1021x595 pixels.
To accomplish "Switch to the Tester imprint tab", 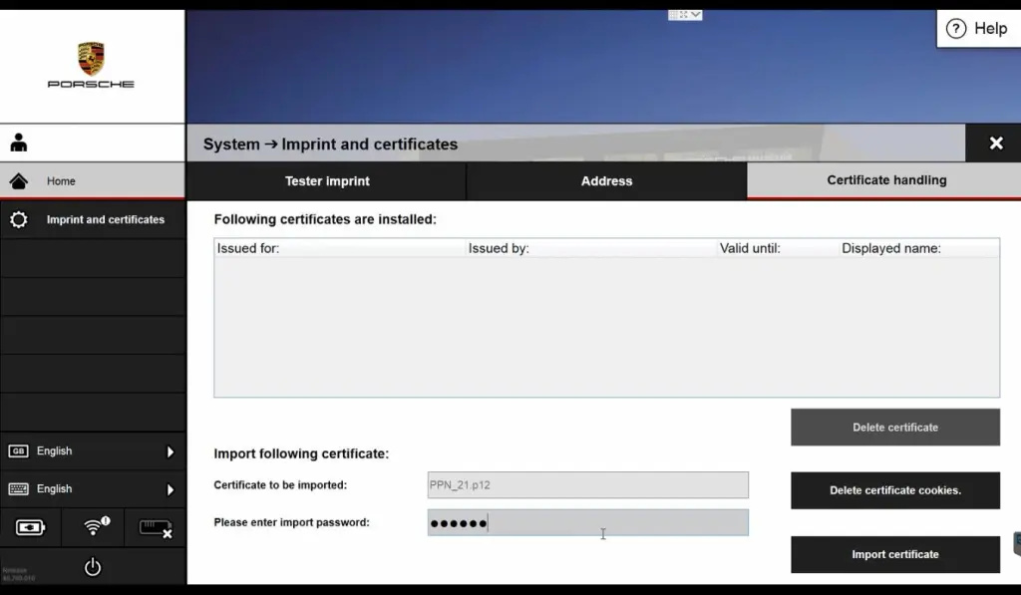I will [x=327, y=181].
